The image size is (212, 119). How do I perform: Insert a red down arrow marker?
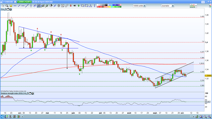coord(70,6)
